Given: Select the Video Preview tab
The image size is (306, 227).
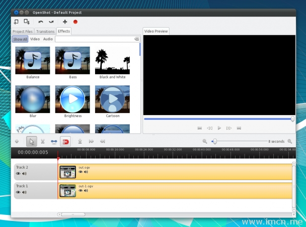Looking at the screenshot, I should 156,31.
